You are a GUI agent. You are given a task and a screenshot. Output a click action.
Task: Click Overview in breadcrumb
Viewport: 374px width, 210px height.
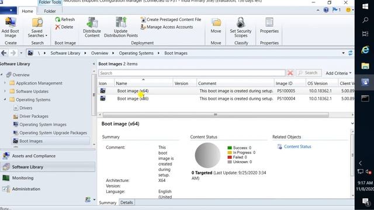[x=99, y=53]
